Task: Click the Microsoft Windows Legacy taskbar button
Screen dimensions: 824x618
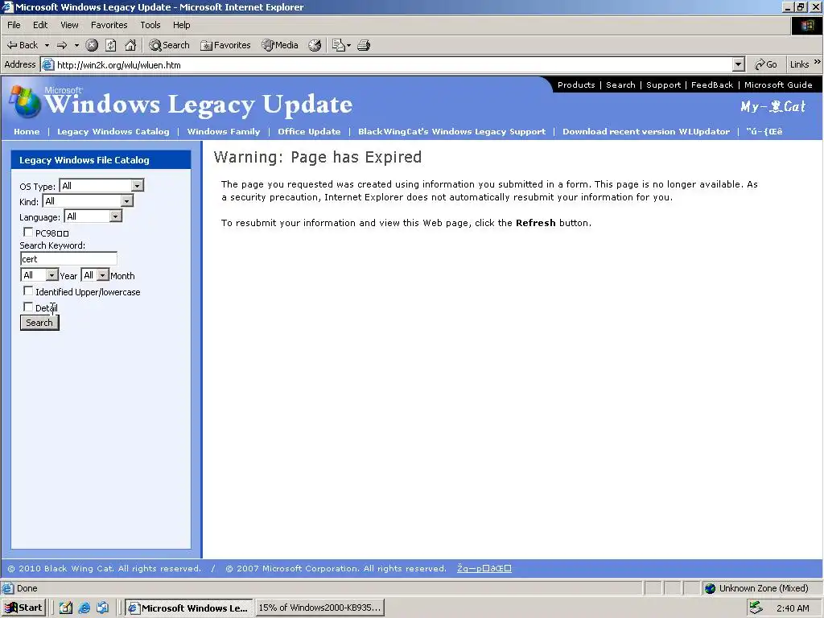Action: point(188,608)
